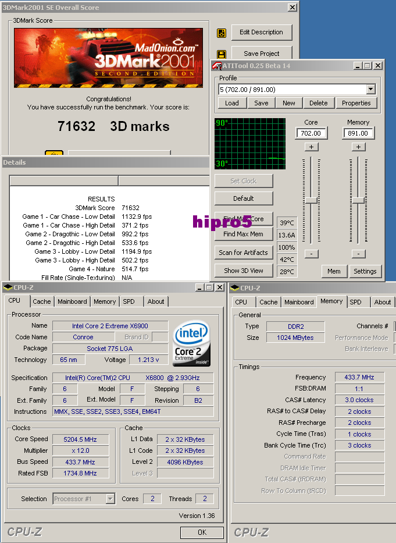396x543 pixels.
Task: Minimize the ATITool window
Action: coord(358,66)
